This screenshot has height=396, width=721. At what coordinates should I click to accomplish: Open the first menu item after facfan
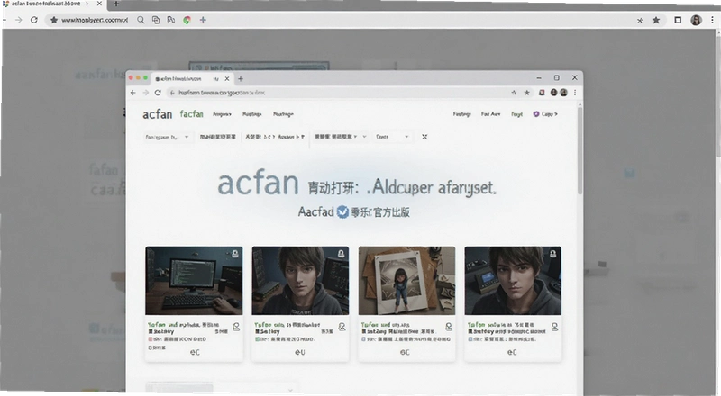point(222,114)
